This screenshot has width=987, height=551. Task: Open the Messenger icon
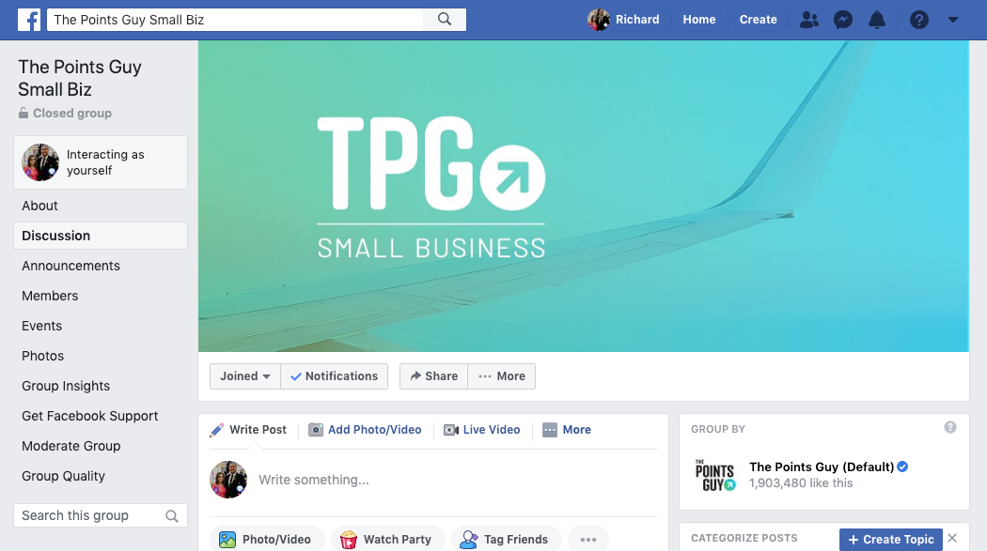(x=843, y=20)
